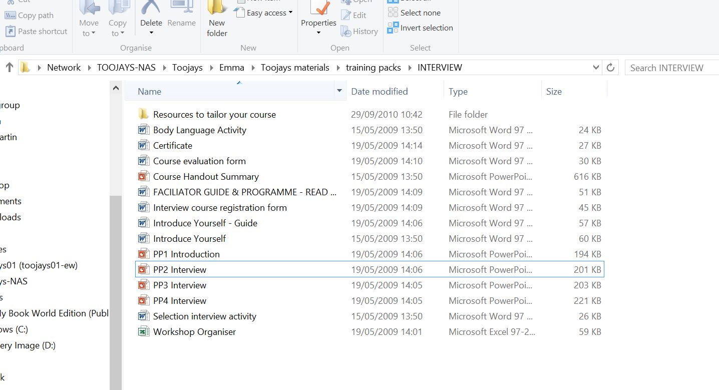Expand the arrow after Emma breadcrumb
719x390 pixels.
pyautogui.click(x=253, y=68)
